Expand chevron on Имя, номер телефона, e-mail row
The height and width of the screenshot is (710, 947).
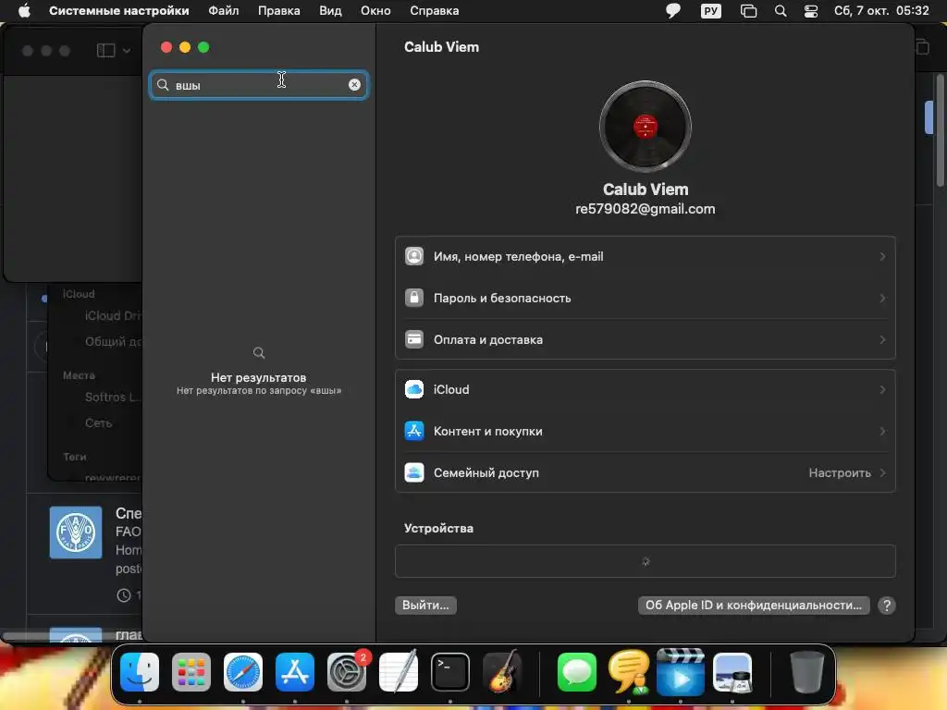pyautogui.click(x=882, y=257)
